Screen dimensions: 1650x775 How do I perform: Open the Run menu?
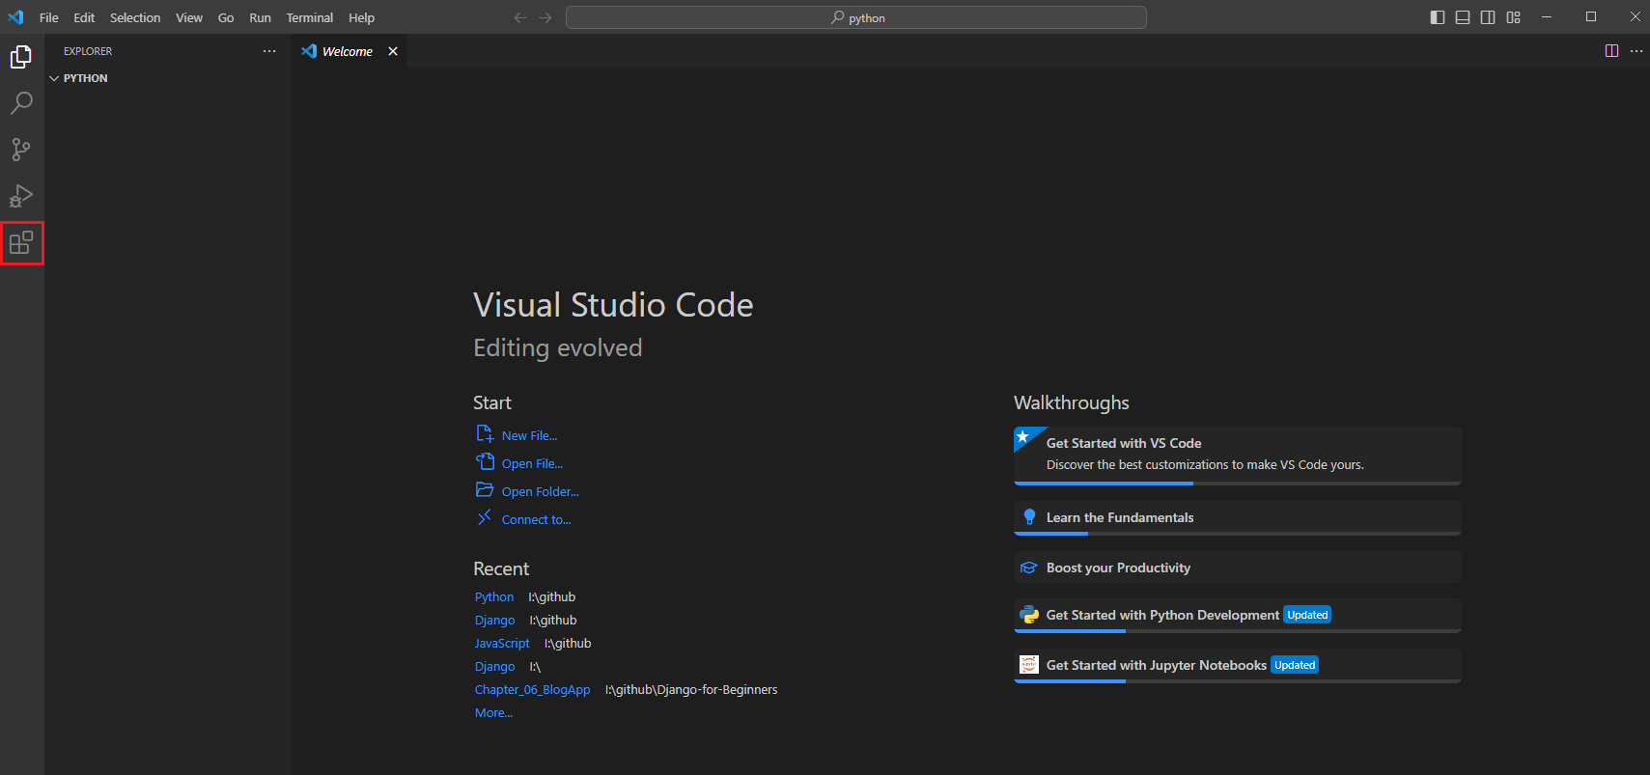(x=260, y=17)
